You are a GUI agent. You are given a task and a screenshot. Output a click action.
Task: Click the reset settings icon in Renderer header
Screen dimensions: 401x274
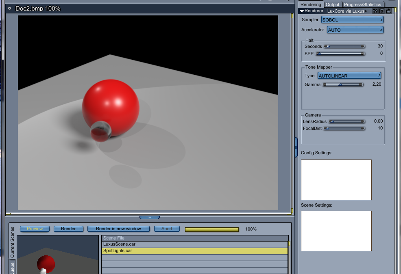point(375,11)
